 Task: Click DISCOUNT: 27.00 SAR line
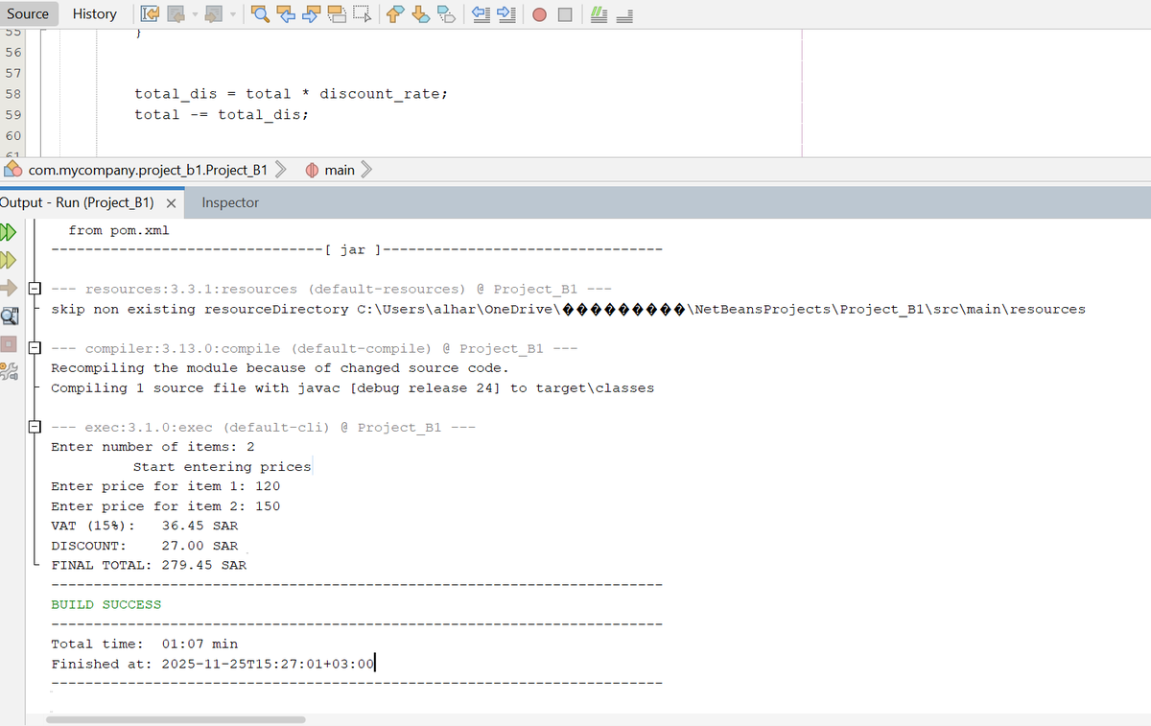pos(144,546)
